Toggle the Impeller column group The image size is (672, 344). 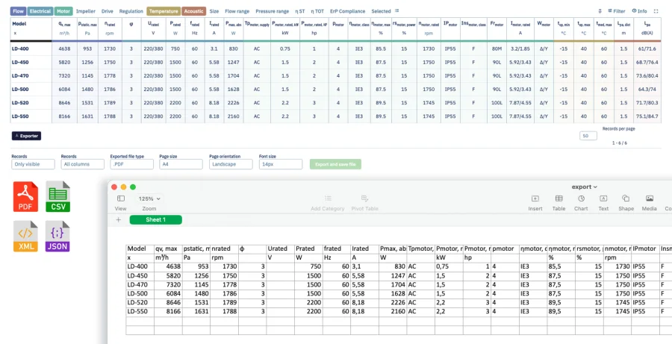point(86,11)
